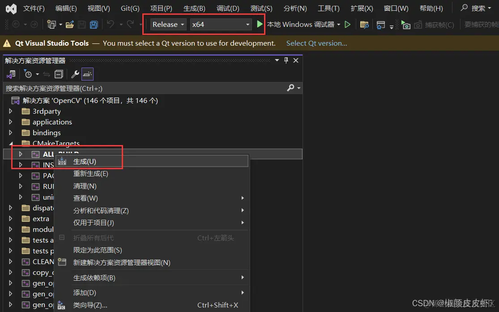
Task: Open the 查看(W) submenu
Action: pyautogui.click(x=152, y=198)
